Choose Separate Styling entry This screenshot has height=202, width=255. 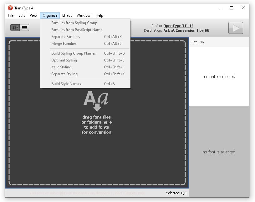(85, 74)
